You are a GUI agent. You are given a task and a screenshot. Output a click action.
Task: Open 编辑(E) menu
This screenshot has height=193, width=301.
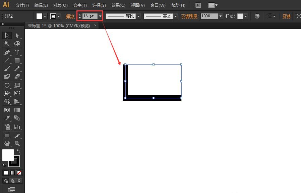pos(41,5)
